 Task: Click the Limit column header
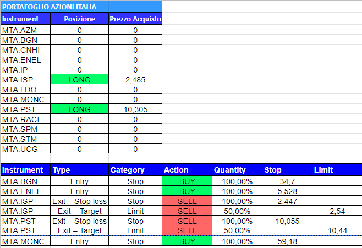click(x=337, y=170)
